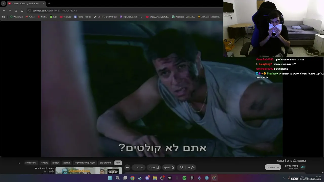Click the suggested video thumbnail below chips
The image size is (324, 182).
click(89, 171)
